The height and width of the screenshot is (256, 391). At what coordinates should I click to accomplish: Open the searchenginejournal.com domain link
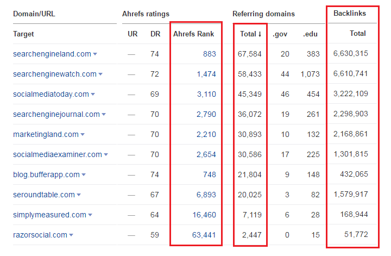pos(56,114)
